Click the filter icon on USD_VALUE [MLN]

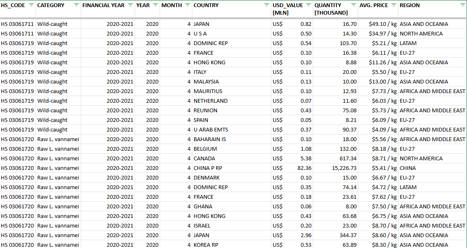(309, 5)
